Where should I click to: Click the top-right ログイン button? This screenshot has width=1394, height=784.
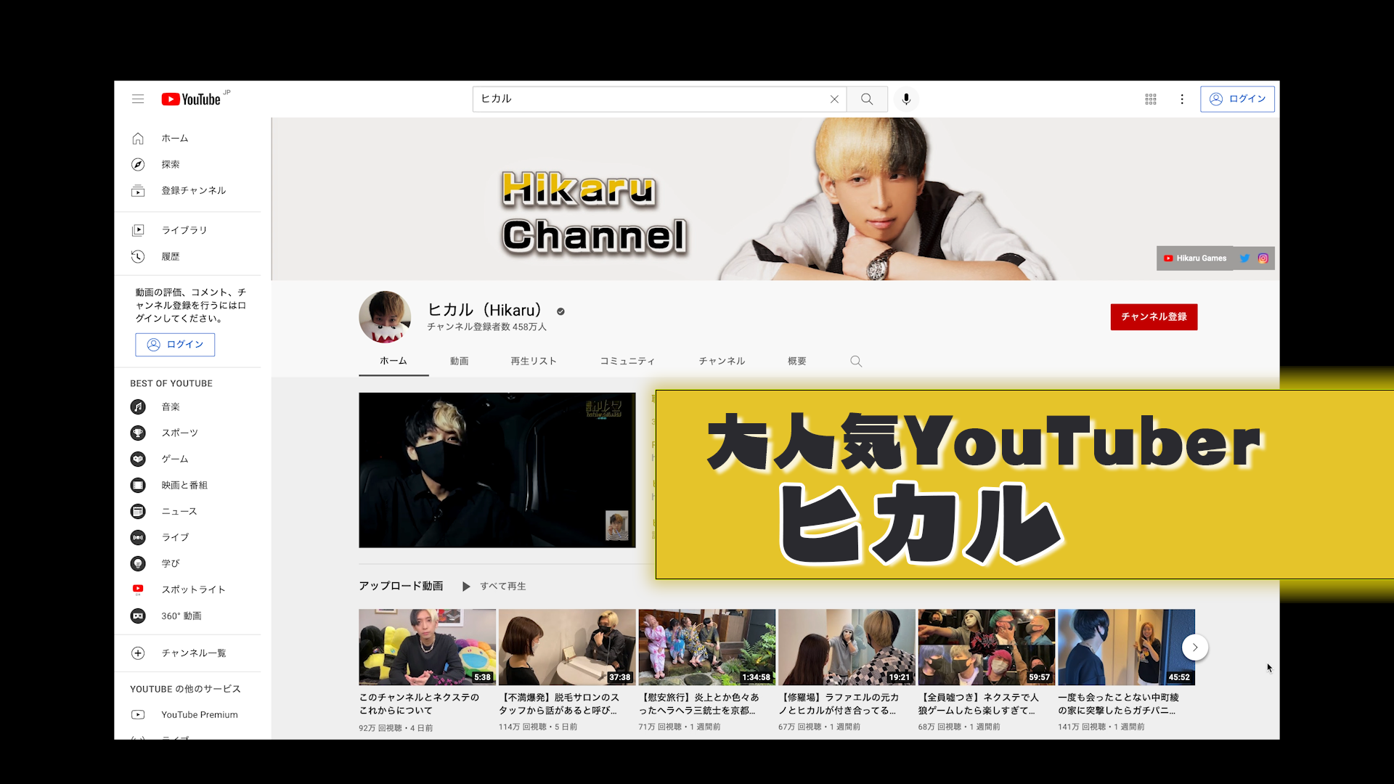pyautogui.click(x=1237, y=99)
